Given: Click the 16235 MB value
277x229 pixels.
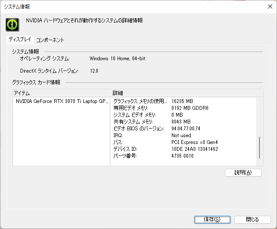Looking at the screenshot, I should (x=182, y=101).
